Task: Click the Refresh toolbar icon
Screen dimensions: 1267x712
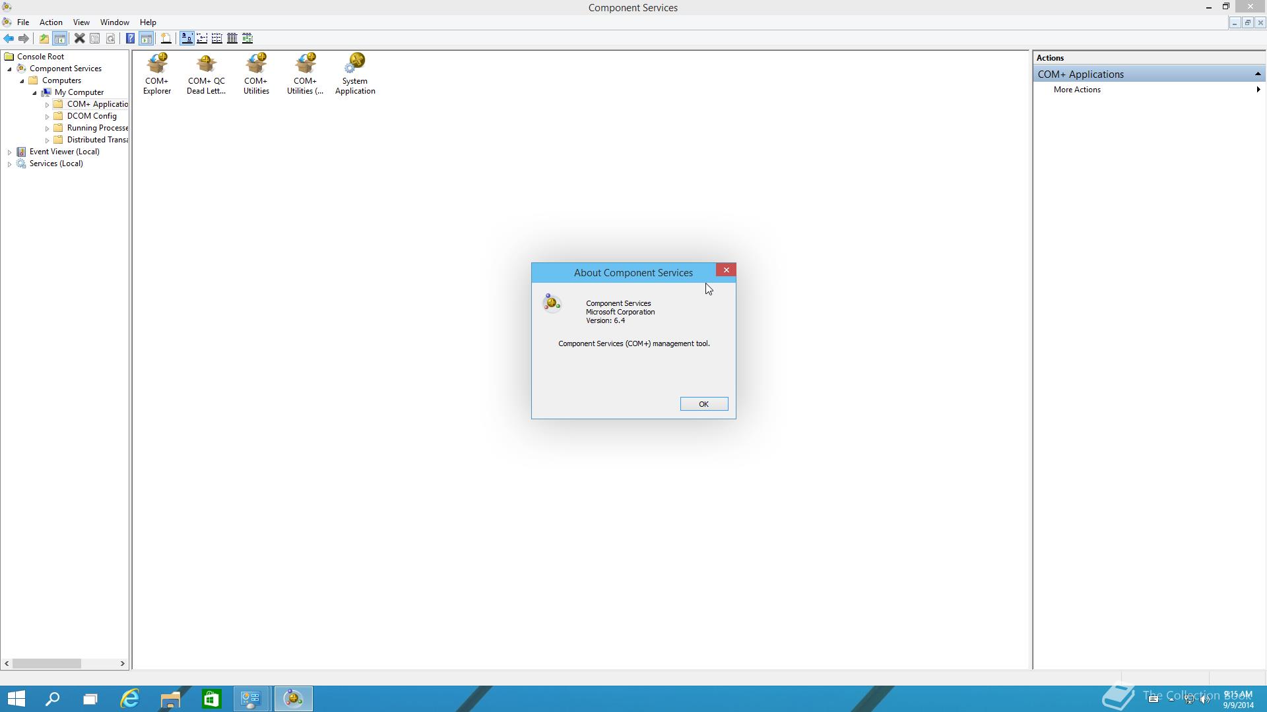Action: [111, 38]
